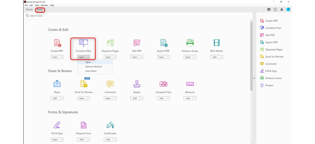The width and height of the screenshot is (315, 144).
Task: Expand dropdown arrow beside Edit PDF Open
Action: point(141,57)
